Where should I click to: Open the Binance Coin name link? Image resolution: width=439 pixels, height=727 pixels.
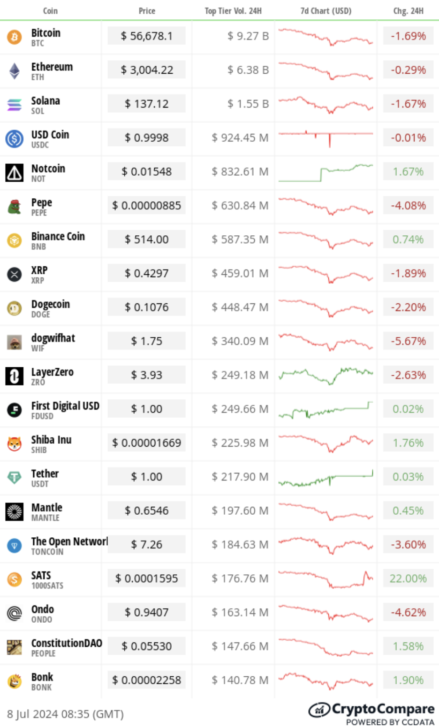tap(58, 236)
